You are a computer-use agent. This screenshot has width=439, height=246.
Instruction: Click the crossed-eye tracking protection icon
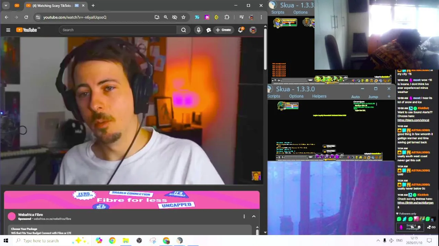pos(175,17)
